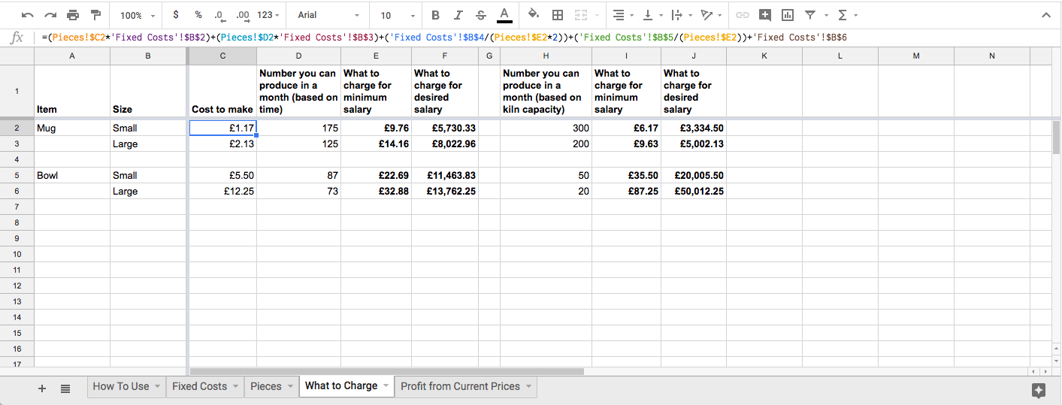Increase decimal places with the .00 icon

coord(242,15)
